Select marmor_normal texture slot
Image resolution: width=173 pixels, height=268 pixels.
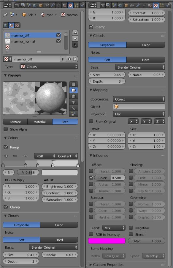tap(23, 41)
